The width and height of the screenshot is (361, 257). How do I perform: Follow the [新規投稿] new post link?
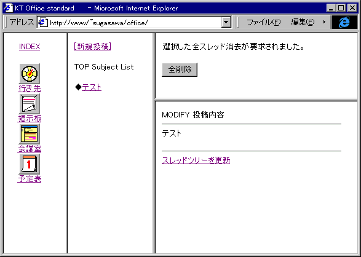click(92, 47)
